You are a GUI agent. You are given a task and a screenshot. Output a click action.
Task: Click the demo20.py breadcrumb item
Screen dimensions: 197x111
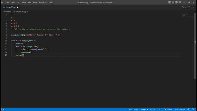tap(21, 12)
